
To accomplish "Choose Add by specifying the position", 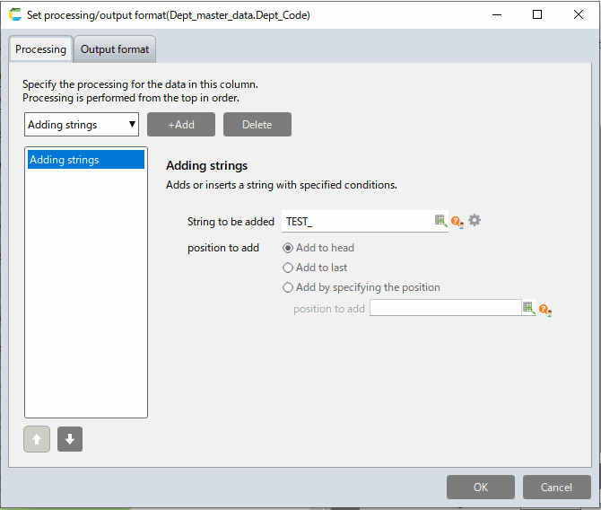I will (288, 287).
